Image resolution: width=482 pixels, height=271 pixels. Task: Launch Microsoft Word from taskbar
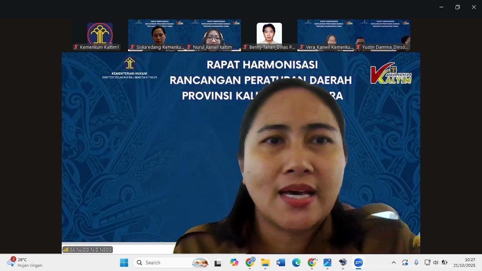tap(281, 263)
